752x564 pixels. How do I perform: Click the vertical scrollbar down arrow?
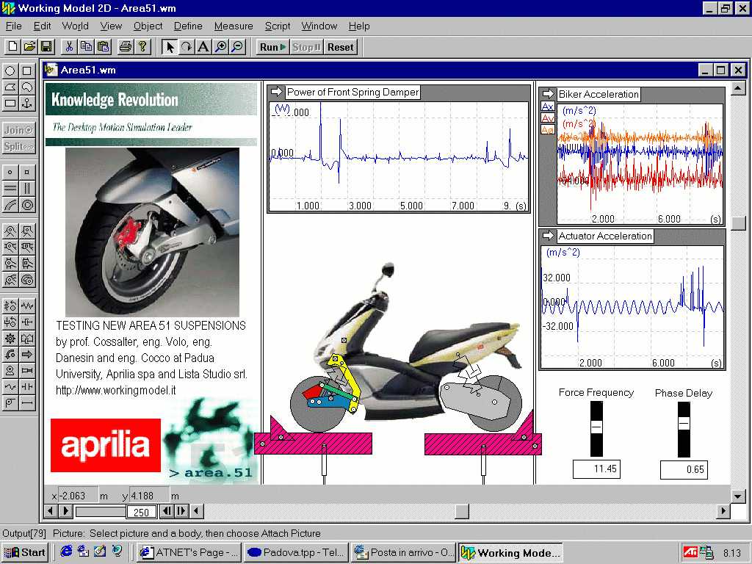(x=738, y=496)
